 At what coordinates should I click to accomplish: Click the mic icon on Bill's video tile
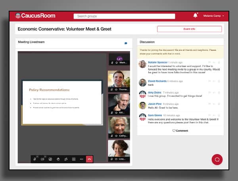pyautogui.click(x=112, y=113)
